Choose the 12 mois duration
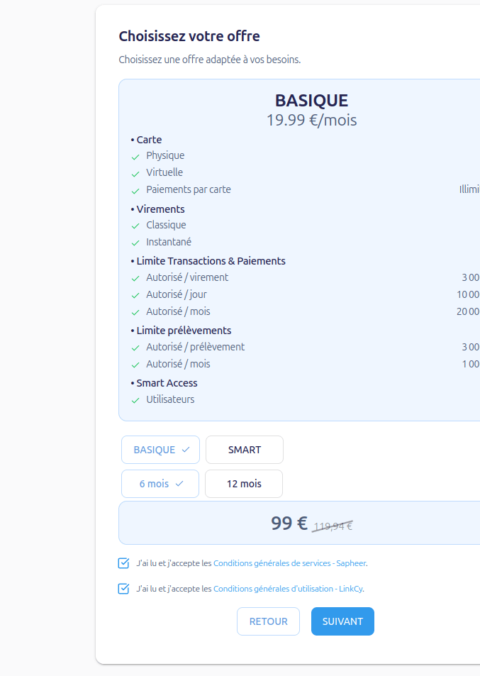Image resolution: width=480 pixels, height=676 pixels. click(x=244, y=484)
